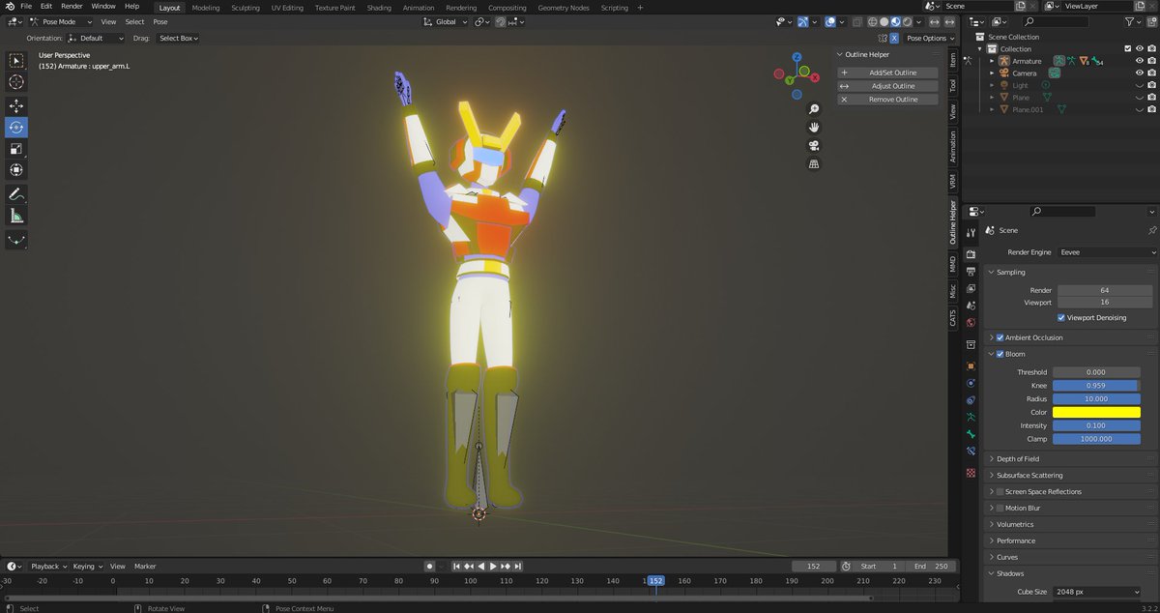
Task: Toggle auto keying record button
Action: (x=429, y=566)
